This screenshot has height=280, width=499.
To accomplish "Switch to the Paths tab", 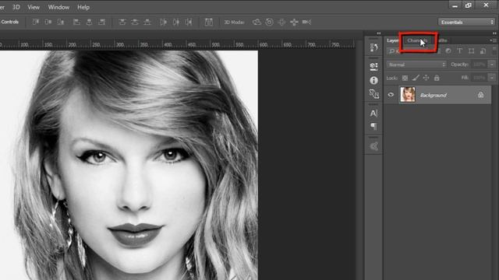I will [442, 40].
